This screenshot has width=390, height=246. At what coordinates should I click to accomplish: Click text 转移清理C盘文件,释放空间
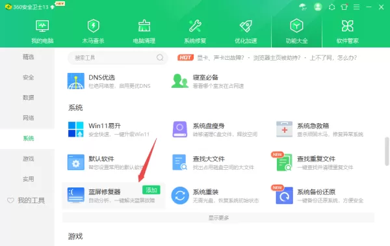pyautogui.click(x=225, y=135)
